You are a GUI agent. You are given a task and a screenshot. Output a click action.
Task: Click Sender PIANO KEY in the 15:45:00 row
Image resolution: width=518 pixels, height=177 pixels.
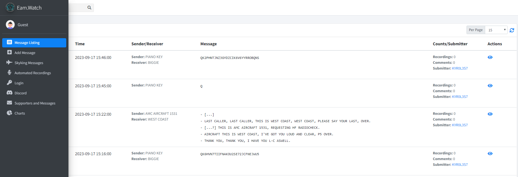[147, 85]
